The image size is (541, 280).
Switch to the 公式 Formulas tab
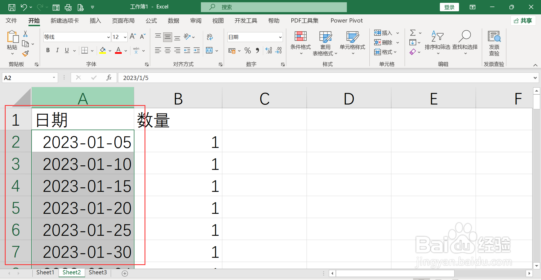coord(151,21)
